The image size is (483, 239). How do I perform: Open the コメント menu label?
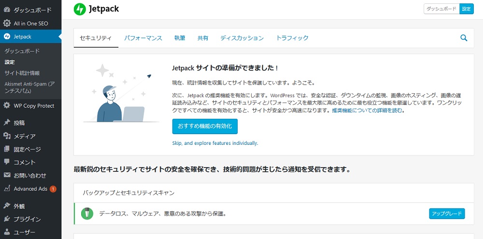click(x=25, y=162)
